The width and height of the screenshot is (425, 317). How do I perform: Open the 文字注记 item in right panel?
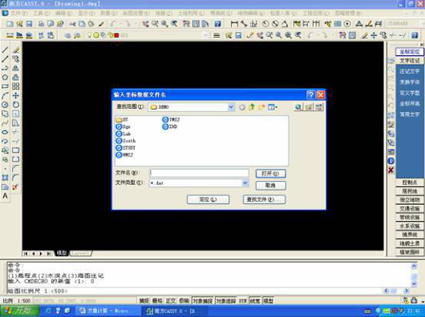[x=409, y=61]
